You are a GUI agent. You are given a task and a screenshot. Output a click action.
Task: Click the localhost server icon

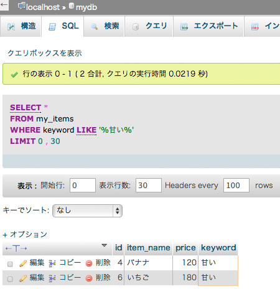point(21,6)
